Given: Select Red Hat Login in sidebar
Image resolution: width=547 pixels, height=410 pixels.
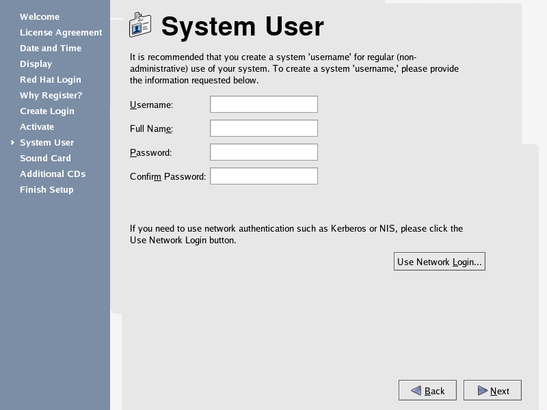Looking at the screenshot, I should [x=51, y=80].
